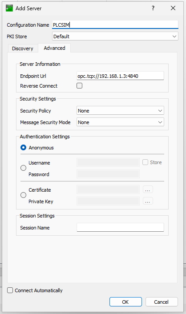Click the Server Information group label
186x314 pixels.
tap(40, 64)
